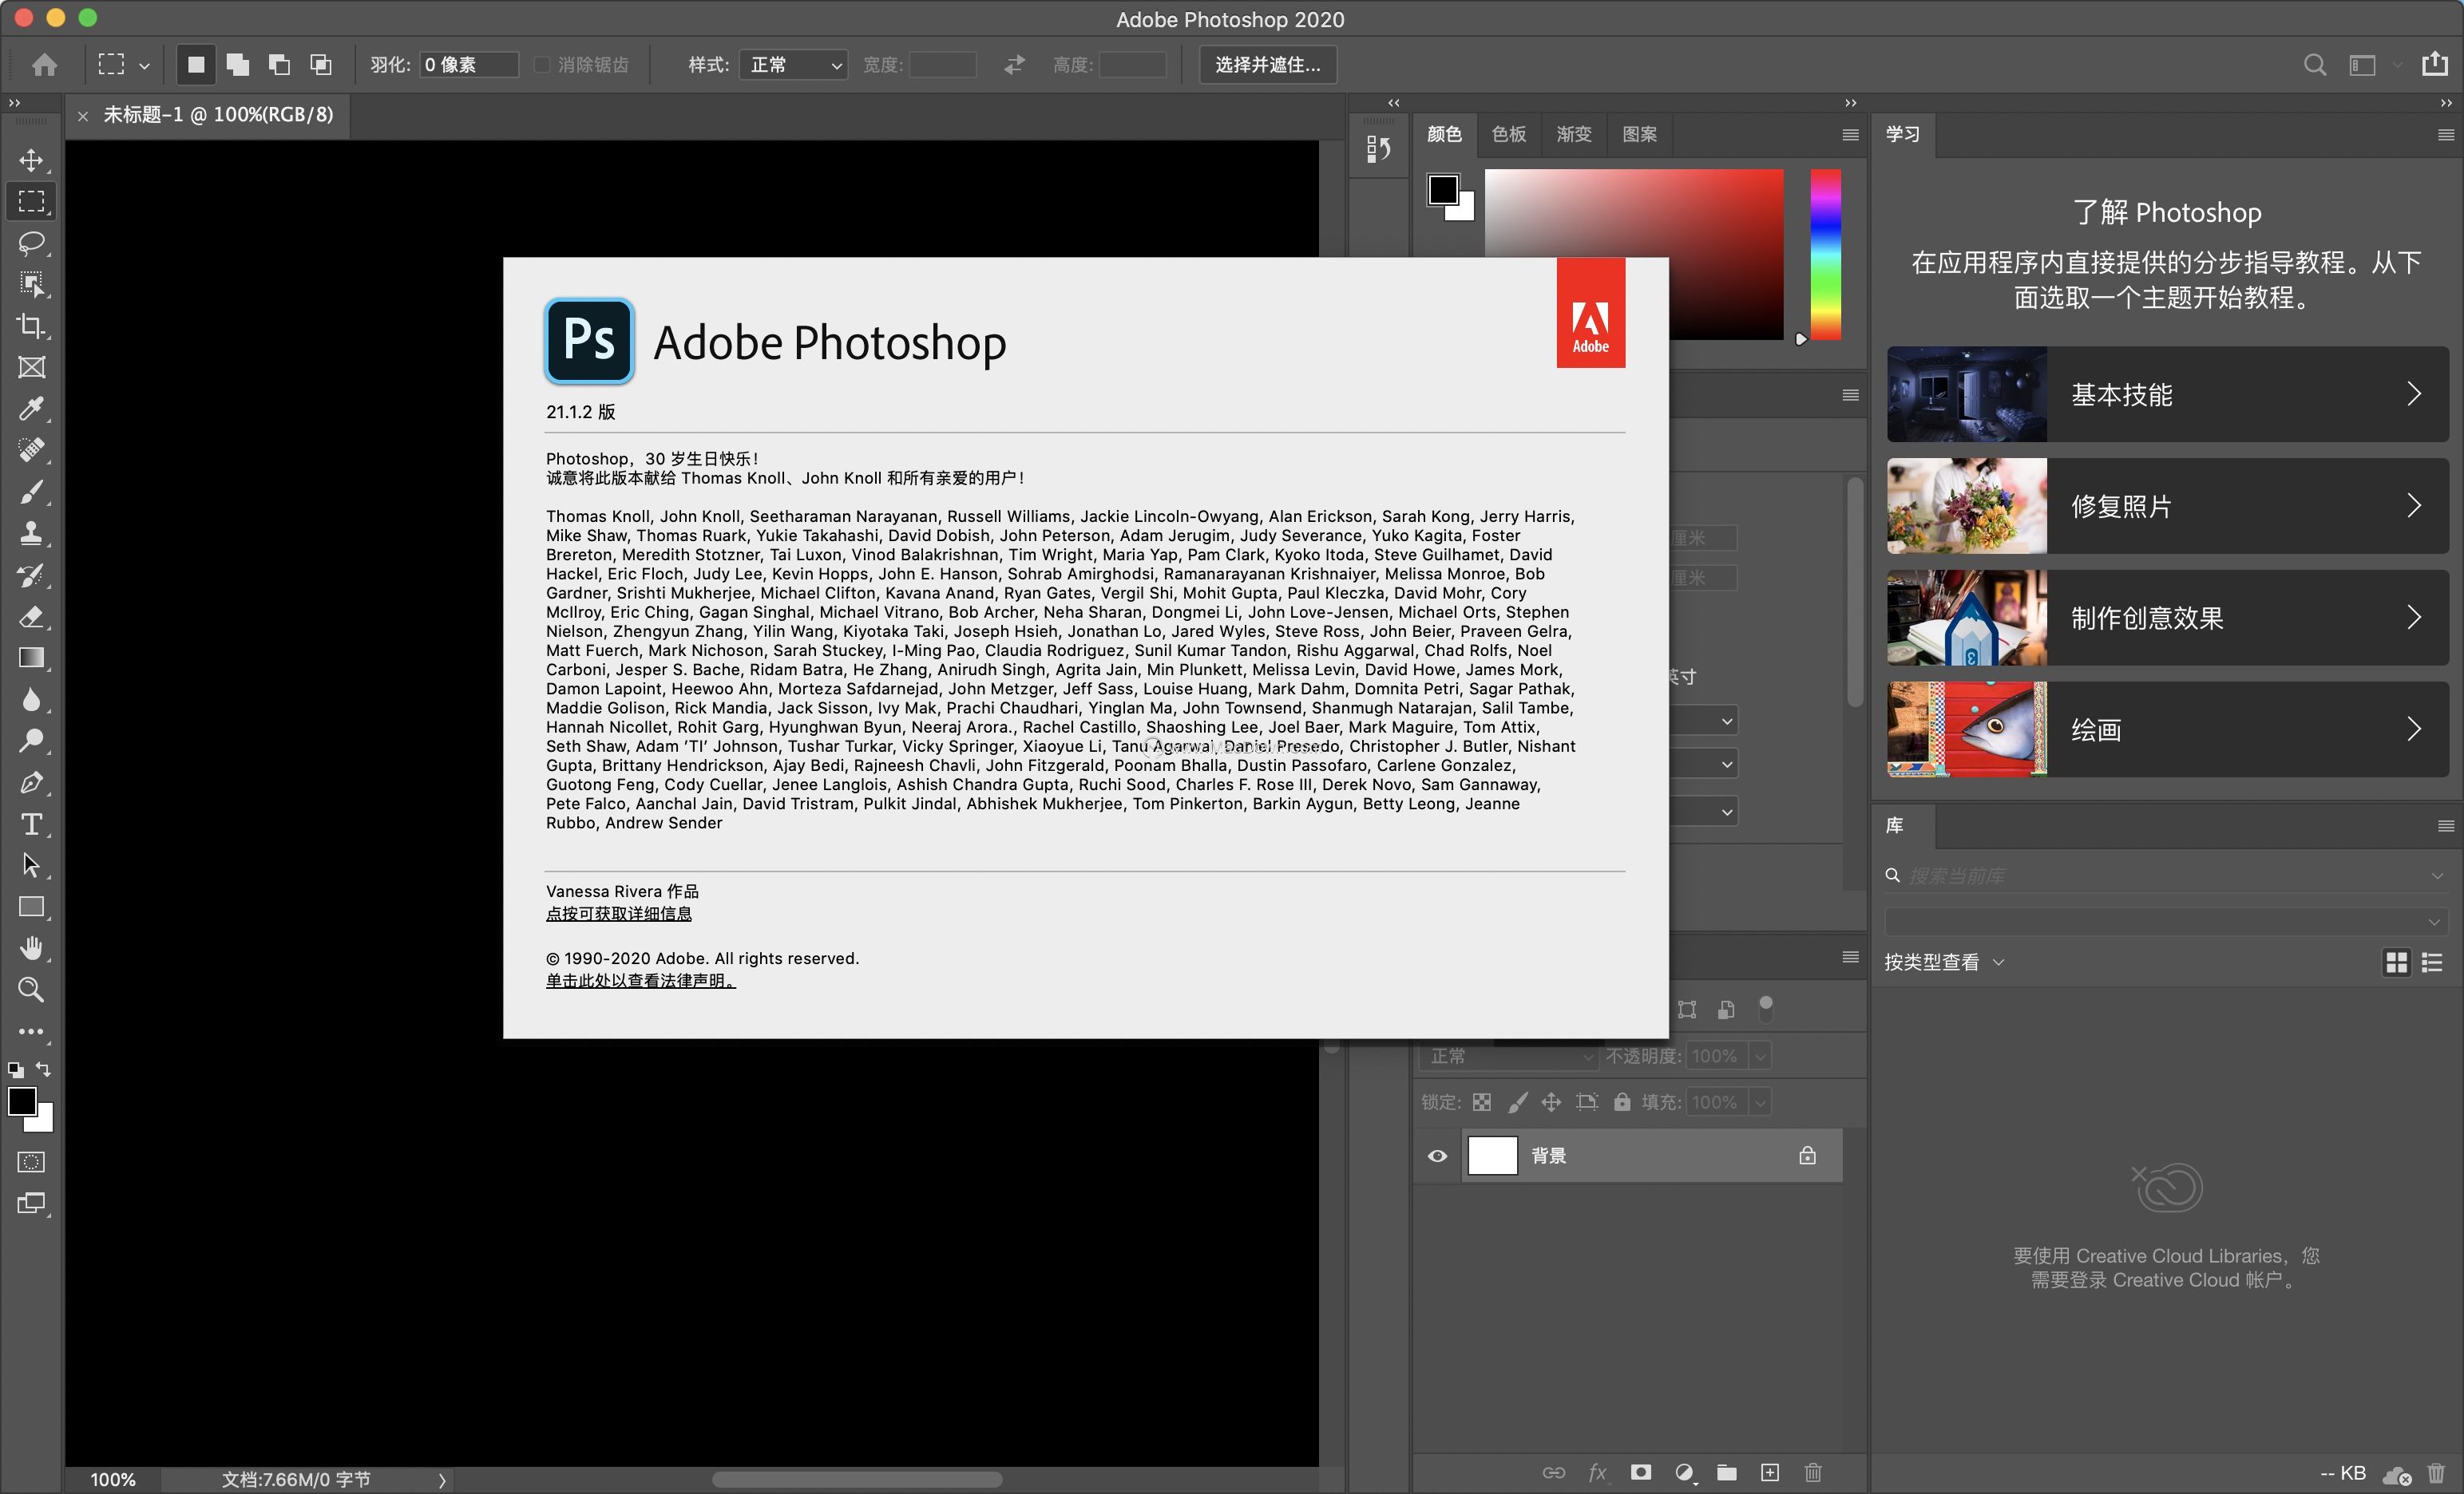Switch to the 渐变 tab

[1573, 134]
